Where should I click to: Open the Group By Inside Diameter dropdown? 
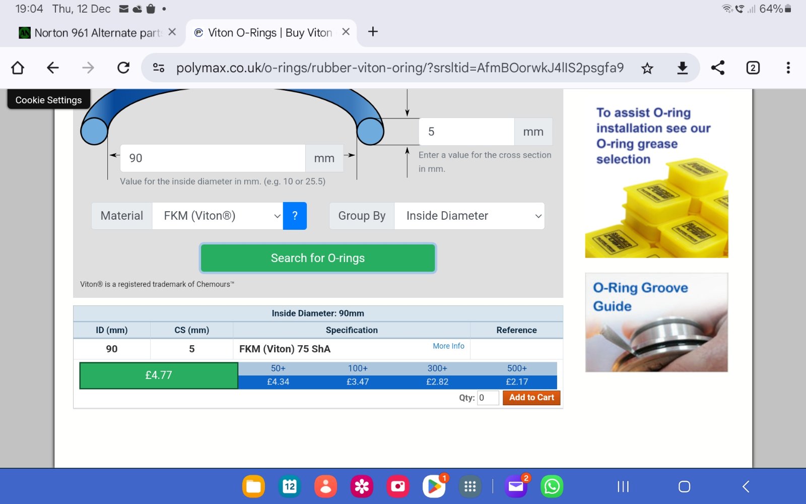click(x=468, y=216)
